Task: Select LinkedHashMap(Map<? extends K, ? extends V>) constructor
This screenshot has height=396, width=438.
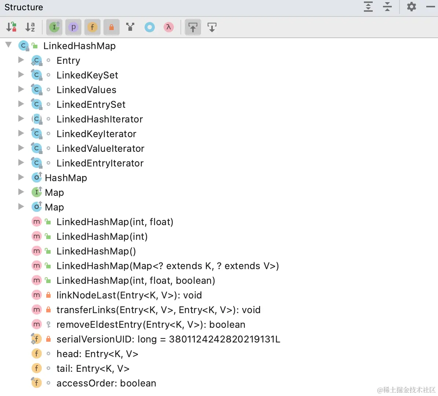Action: [168, 266]
